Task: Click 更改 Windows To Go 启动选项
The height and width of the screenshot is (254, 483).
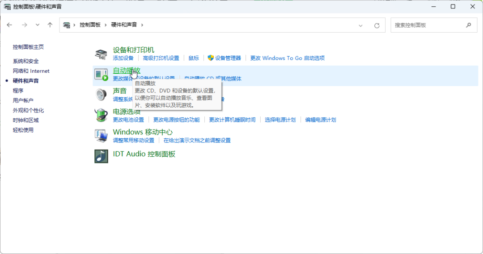Action: (x=288, y=58)
